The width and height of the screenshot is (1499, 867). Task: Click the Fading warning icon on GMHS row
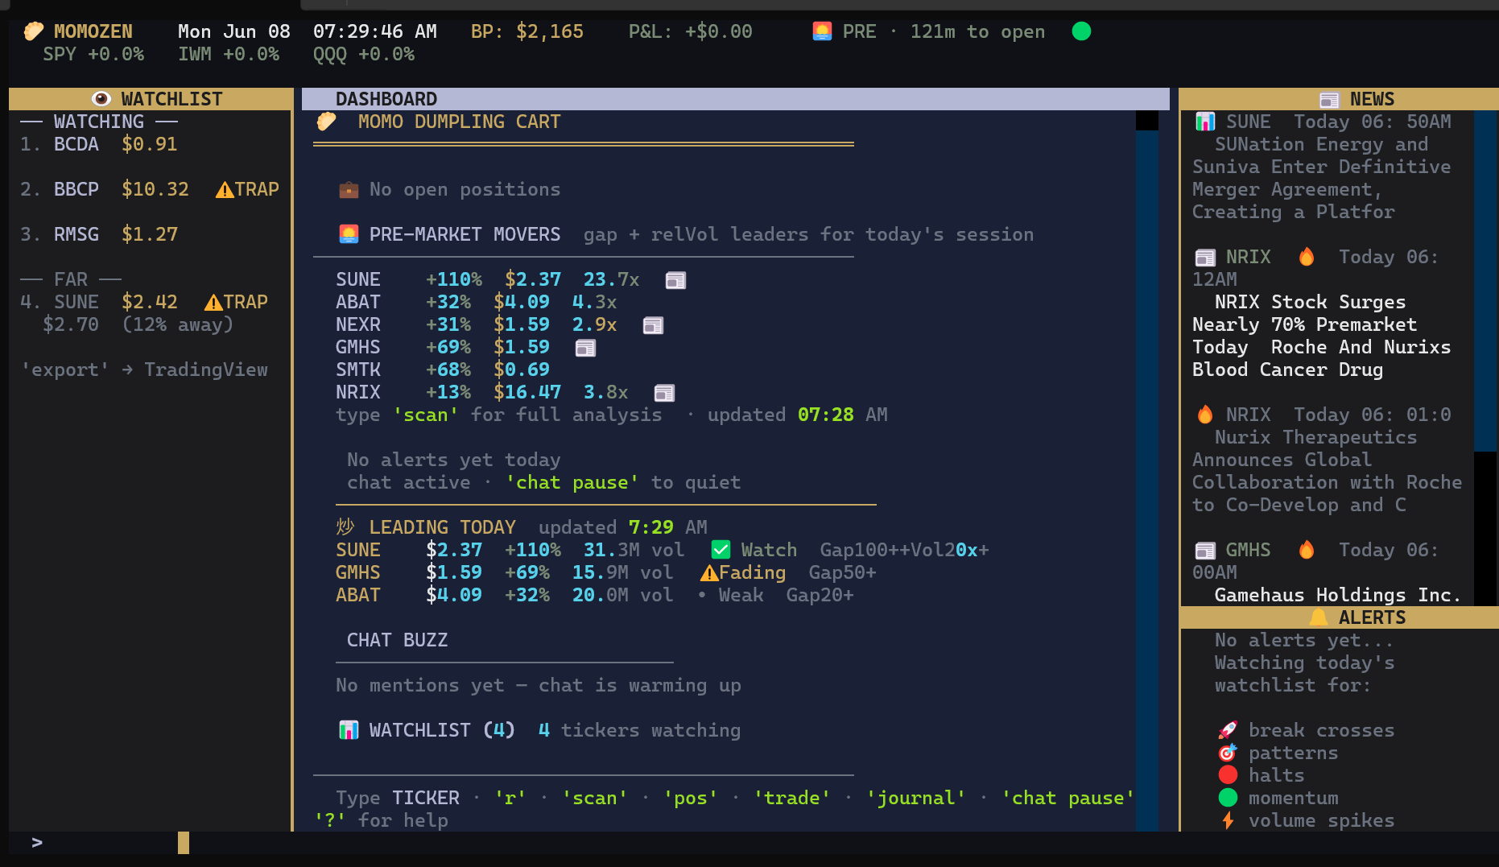point(709,573)
